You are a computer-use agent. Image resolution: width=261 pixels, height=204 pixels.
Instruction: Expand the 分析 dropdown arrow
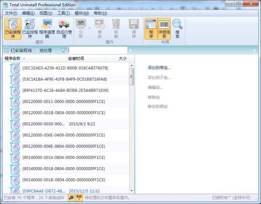click(89, 28)
